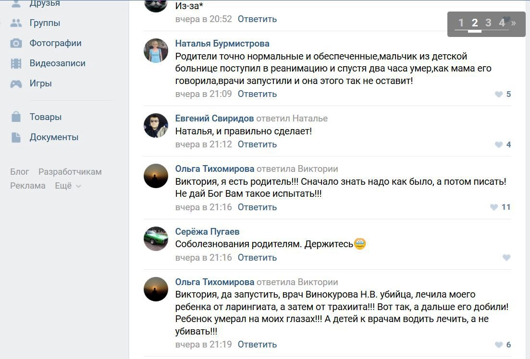The image size is (530, 359).
Task: Like Серёжа Пугаев's condolence comment
Action: point(506,258)
